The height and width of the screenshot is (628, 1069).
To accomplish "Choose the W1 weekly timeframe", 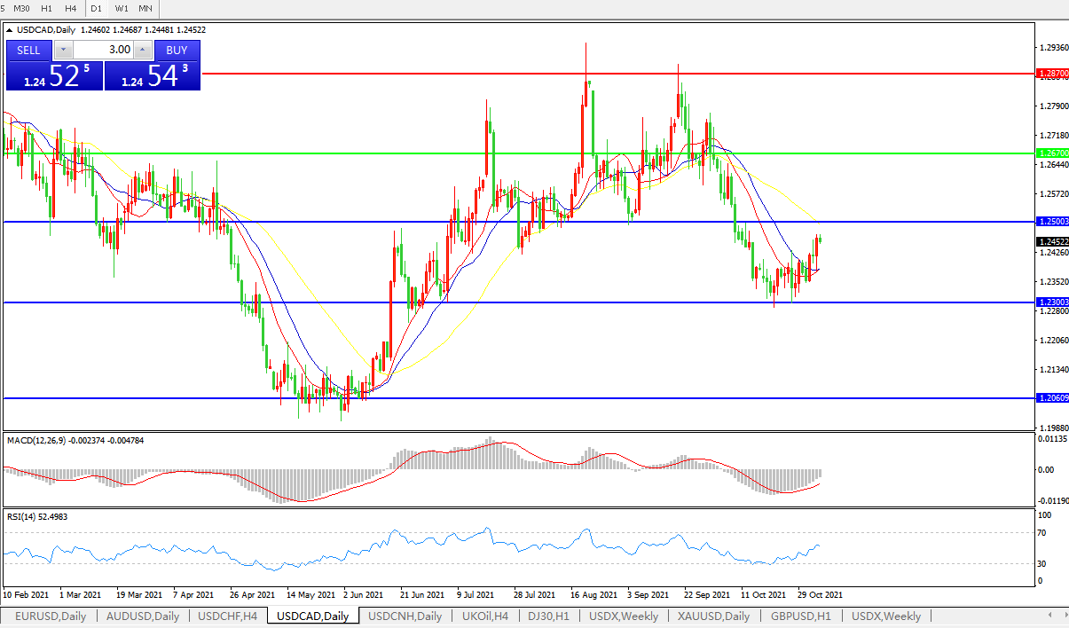I will pyautogui.click(x=122, y=8).
